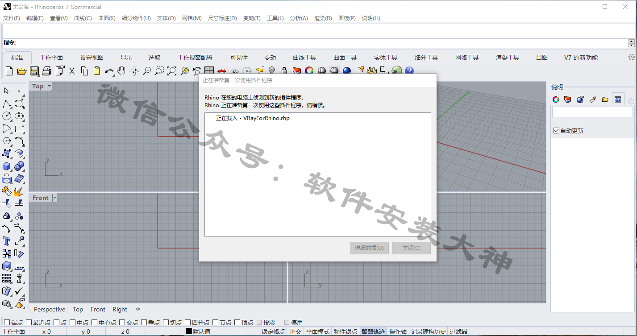
Task: Toggle 正交 in the status bar
Action: click(296, 332)
